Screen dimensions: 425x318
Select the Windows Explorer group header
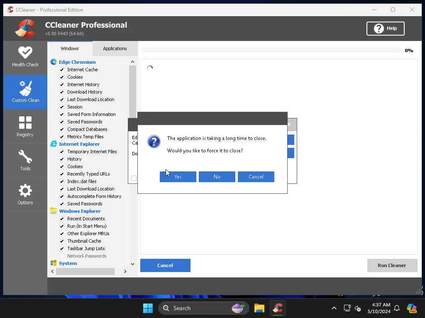pyautogui.click(x=80, y=211)
